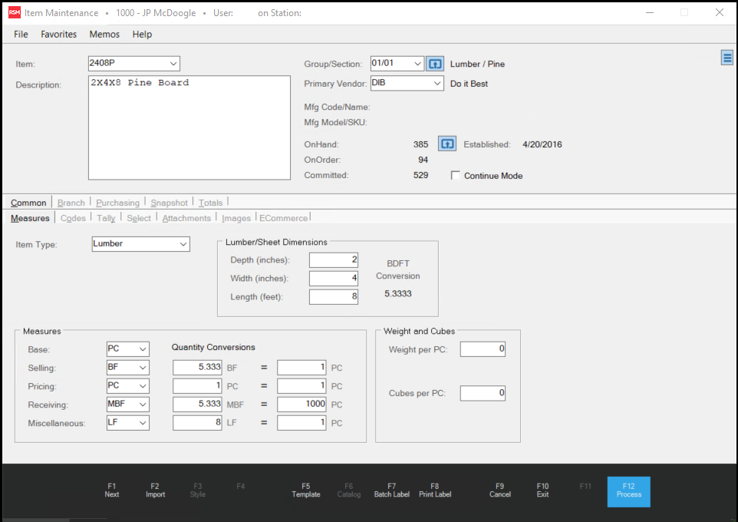Image resolution: width=738 pixels, height=522 pixels.
Task: Click F1 Next button
Action: [111, 490]
